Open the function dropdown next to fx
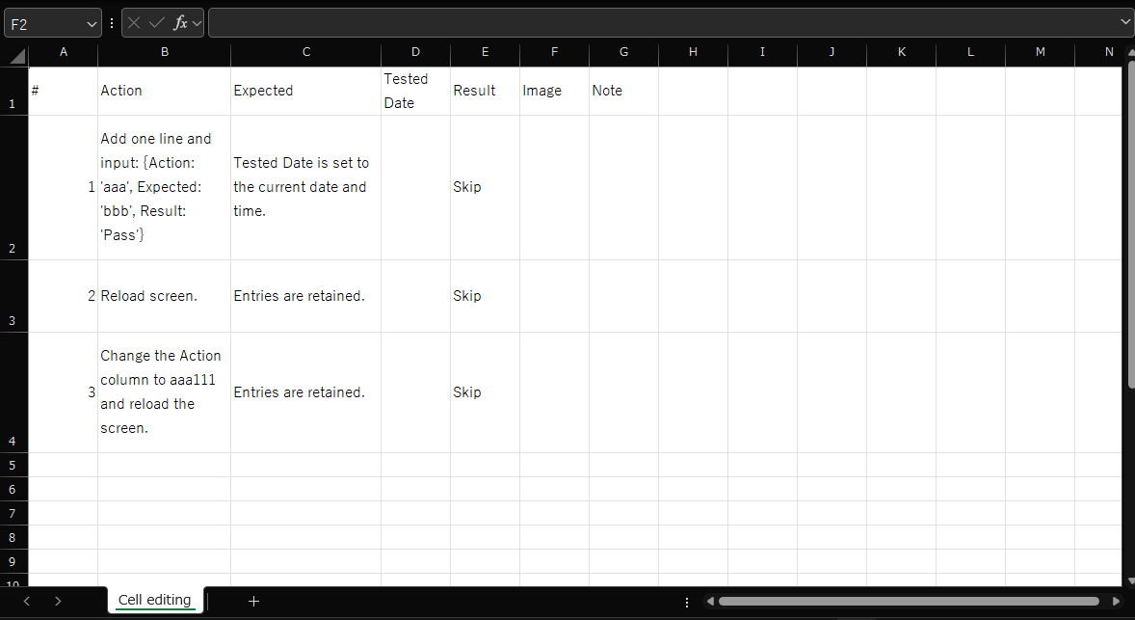This screenshot has width=1135, height=620. (197, 21)
